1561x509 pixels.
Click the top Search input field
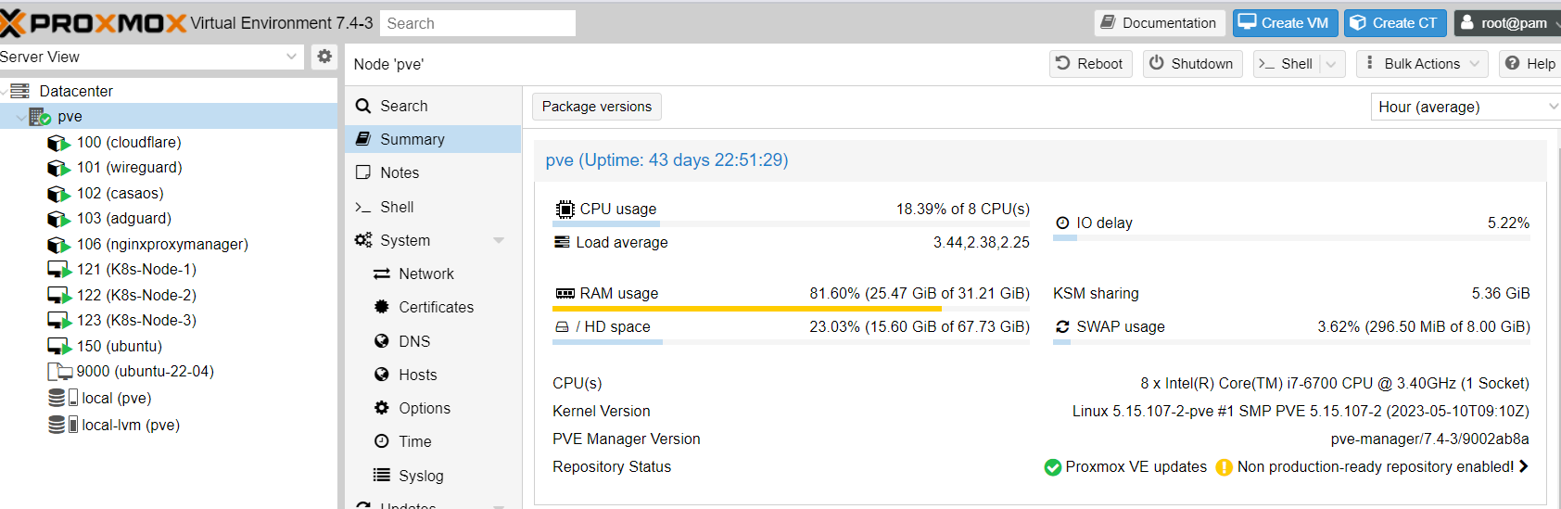477,23
